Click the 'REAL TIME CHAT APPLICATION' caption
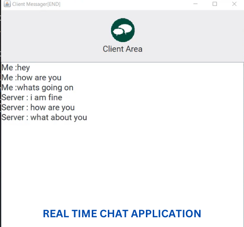 pyautogui.click(x=122, y=214)
